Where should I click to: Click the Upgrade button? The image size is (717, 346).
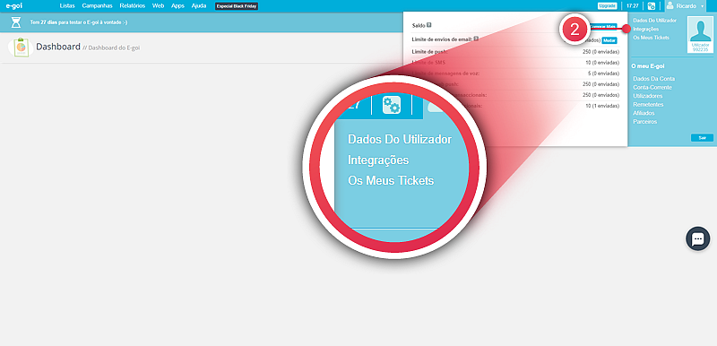[608, 6]
